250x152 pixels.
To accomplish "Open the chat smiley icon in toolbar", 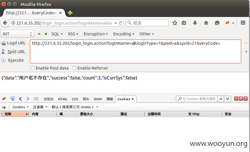I will pos(217,23).
